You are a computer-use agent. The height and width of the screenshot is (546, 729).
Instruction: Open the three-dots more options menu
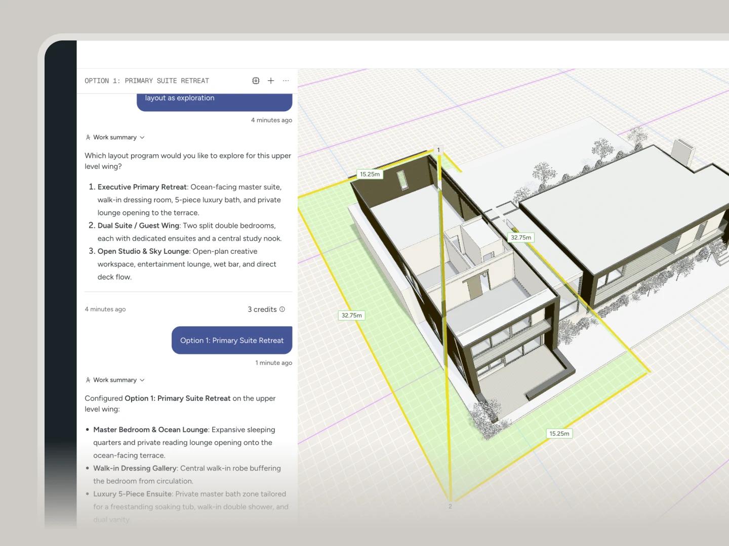286,81
